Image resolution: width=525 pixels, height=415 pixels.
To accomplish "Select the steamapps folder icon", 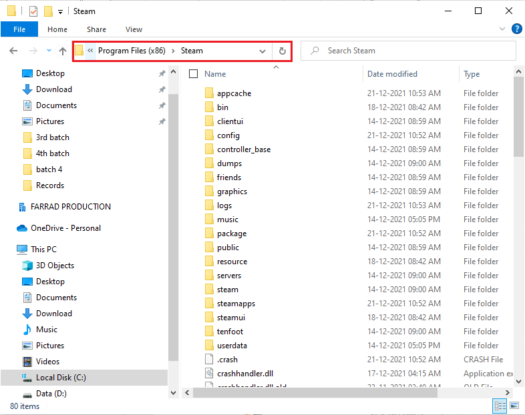I will [x=209, y=304].
